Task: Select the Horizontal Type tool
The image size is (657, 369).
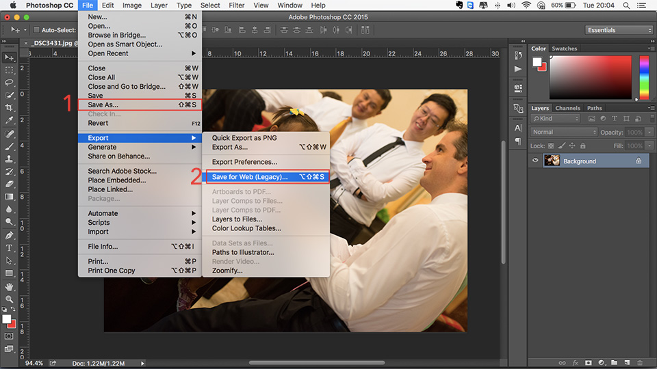Action: click(x=9, y=248)
